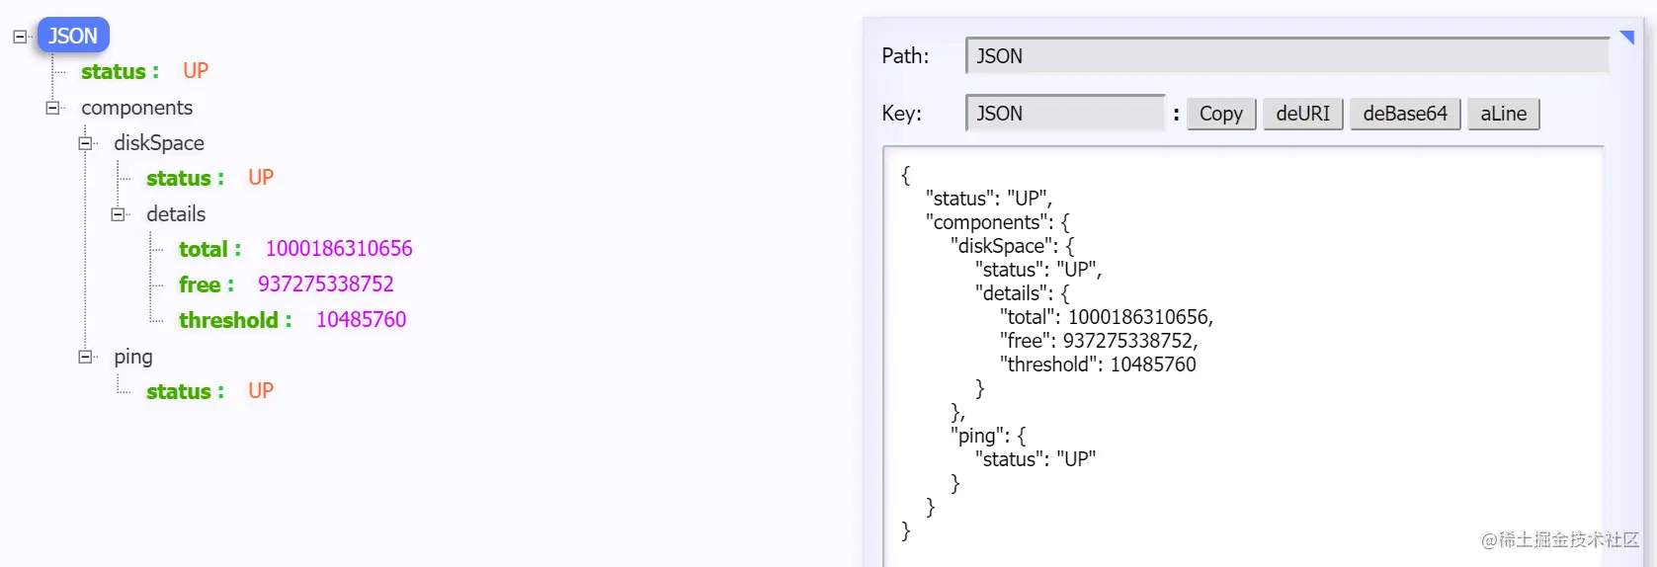This screenshot has width=1657, height=567.
Task: Collapse the JSON root node
Action: tap(20, 37)
